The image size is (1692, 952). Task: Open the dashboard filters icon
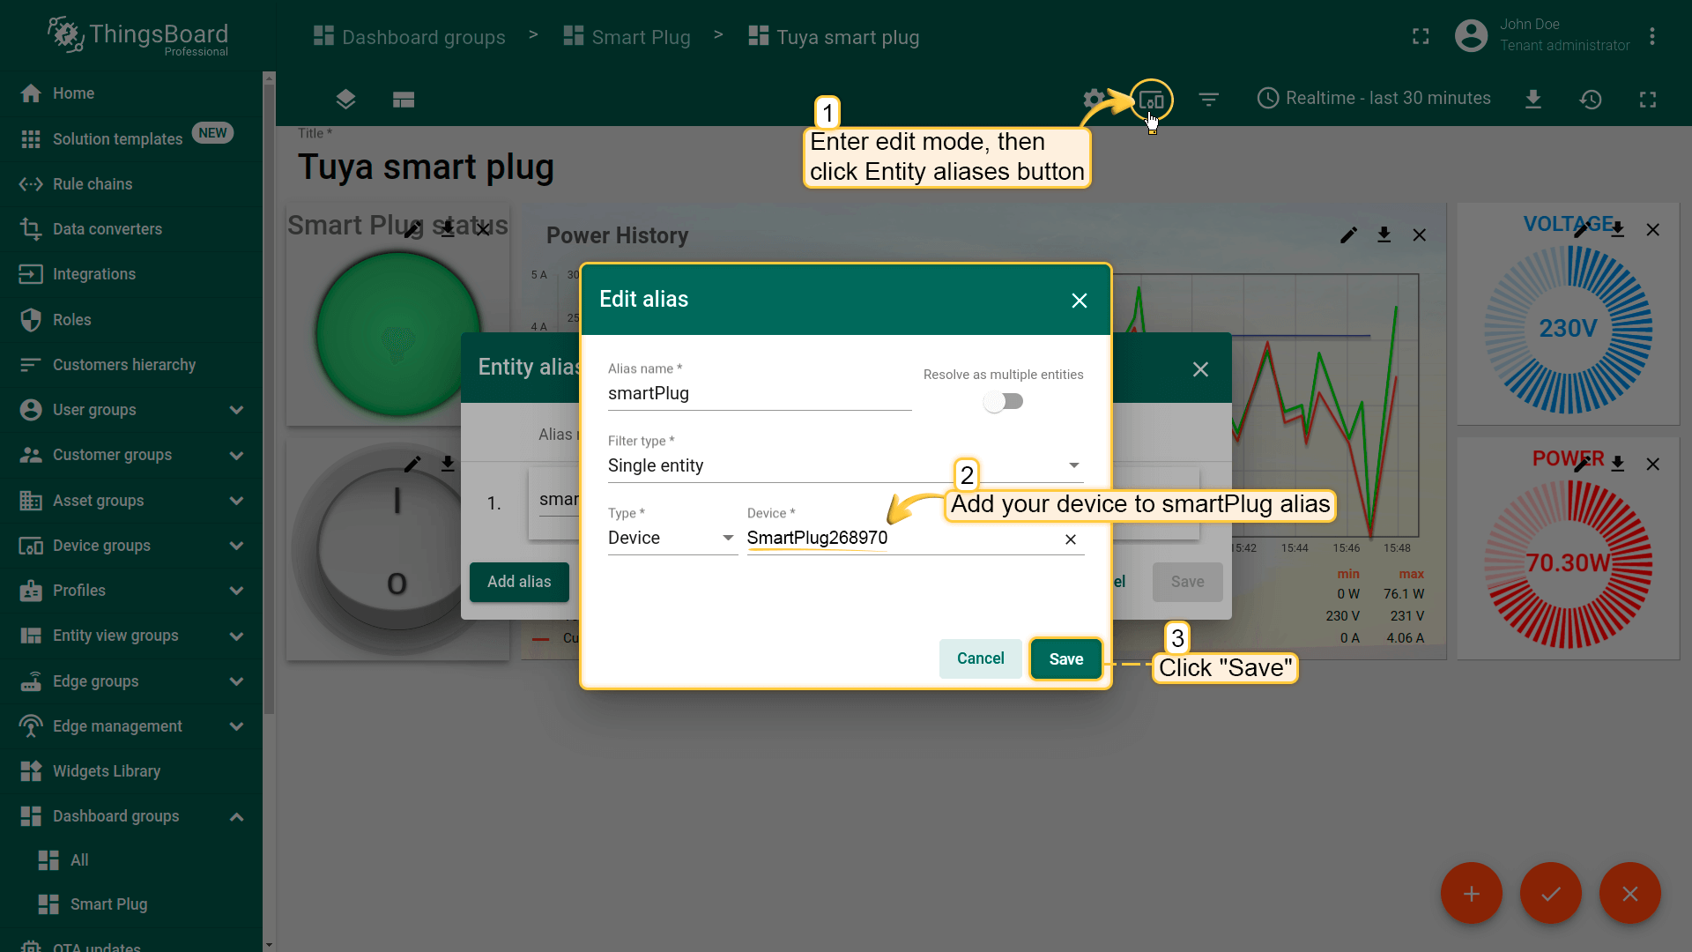[1208, 100]
